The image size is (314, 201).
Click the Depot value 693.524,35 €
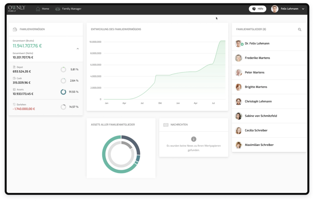click(x=22, y=71)
